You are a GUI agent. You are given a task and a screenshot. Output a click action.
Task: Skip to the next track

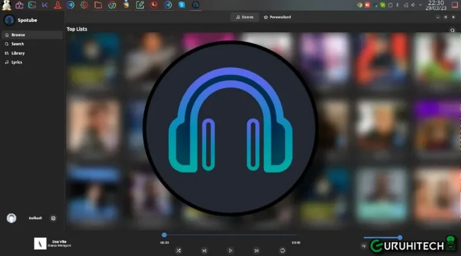coord(256,250)
